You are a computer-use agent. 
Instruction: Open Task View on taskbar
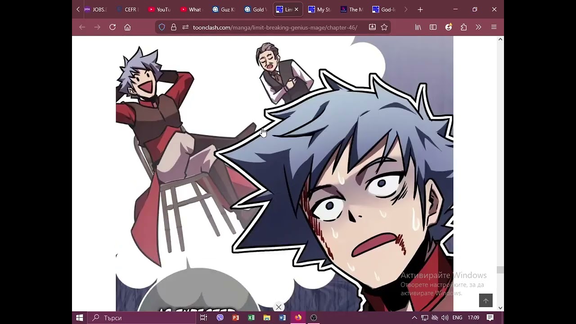click(203, 318)
